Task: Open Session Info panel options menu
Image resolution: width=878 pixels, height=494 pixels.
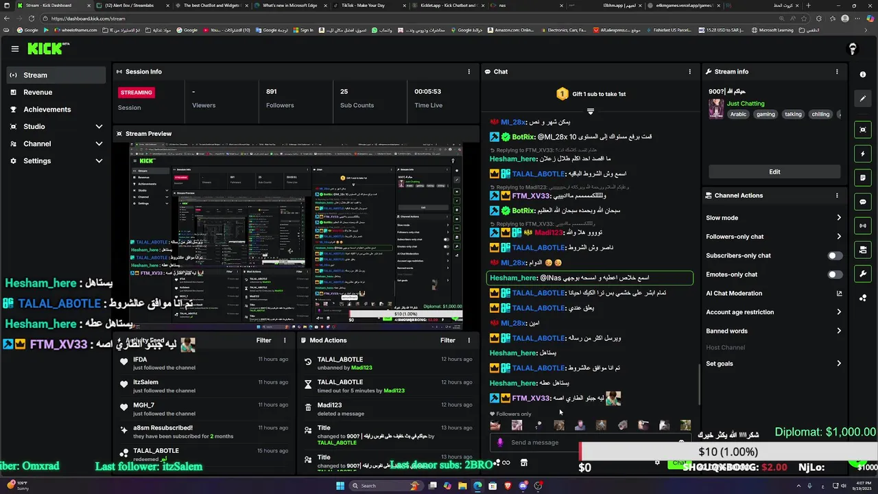Action: pos(469,71)
